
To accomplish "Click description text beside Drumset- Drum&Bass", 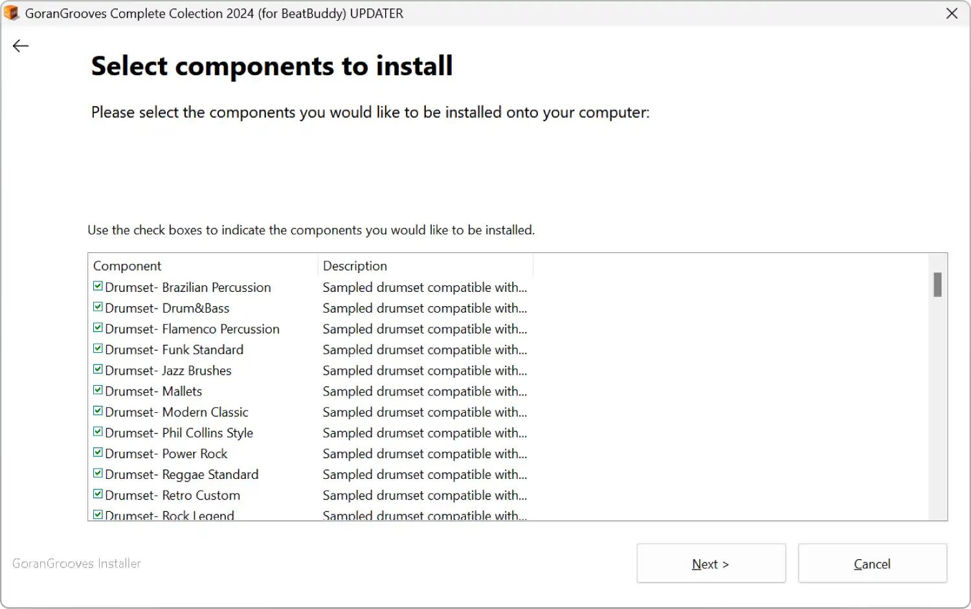I will (425, 308).
